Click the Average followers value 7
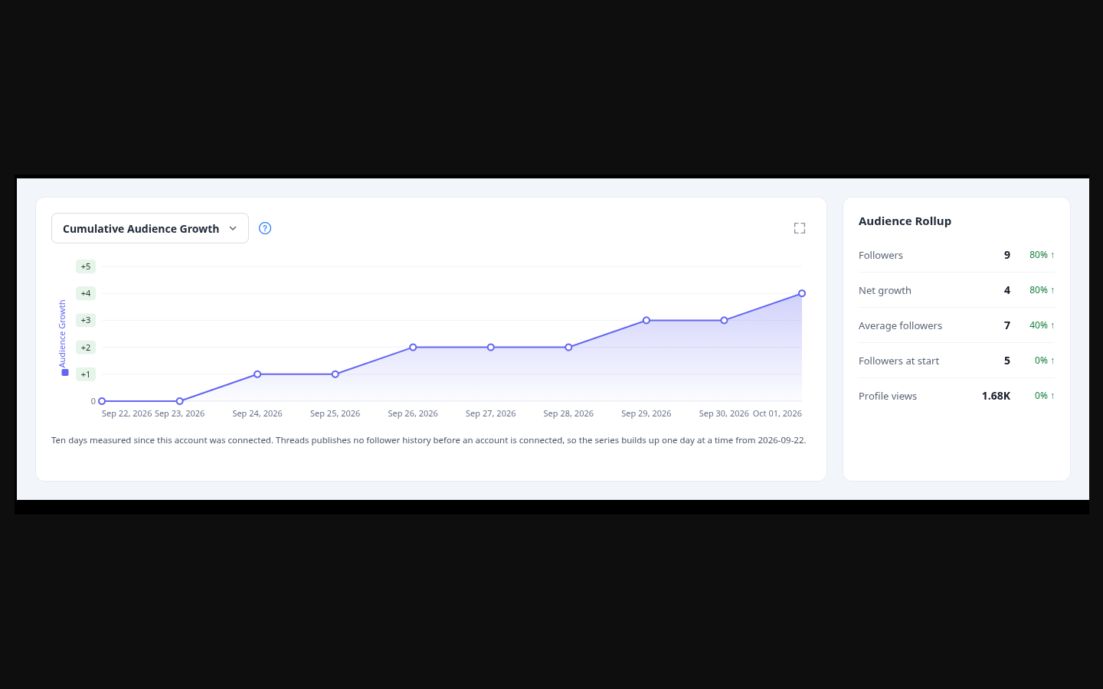This screenshot has height=689, width=1103. (1007, 325)
